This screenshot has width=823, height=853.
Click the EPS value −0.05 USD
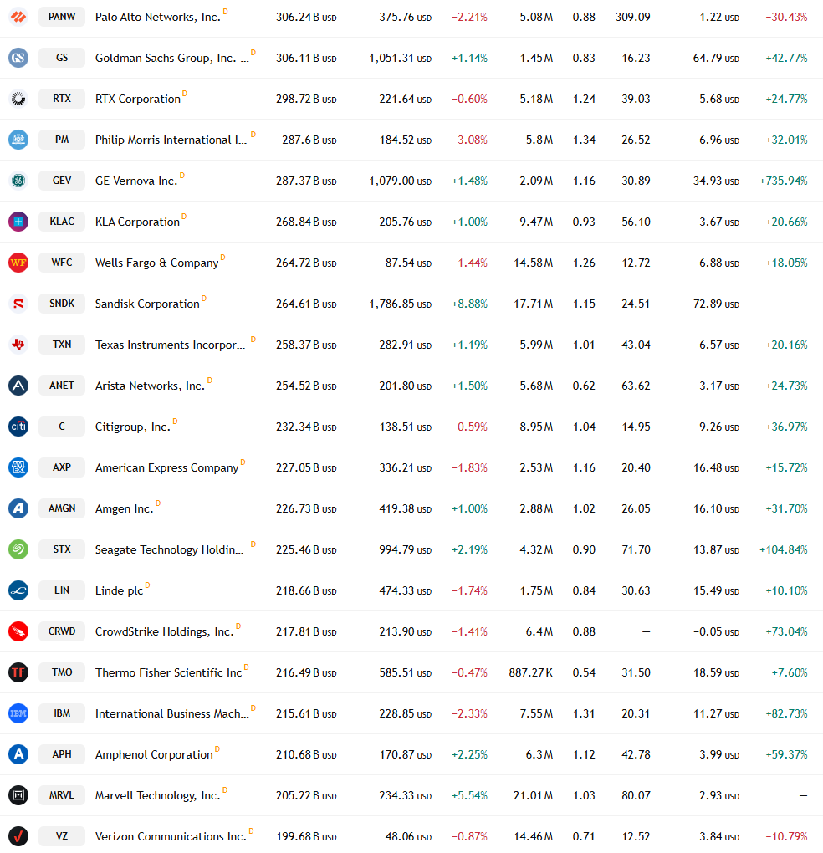pyautogui.click(x=717, y=631)
